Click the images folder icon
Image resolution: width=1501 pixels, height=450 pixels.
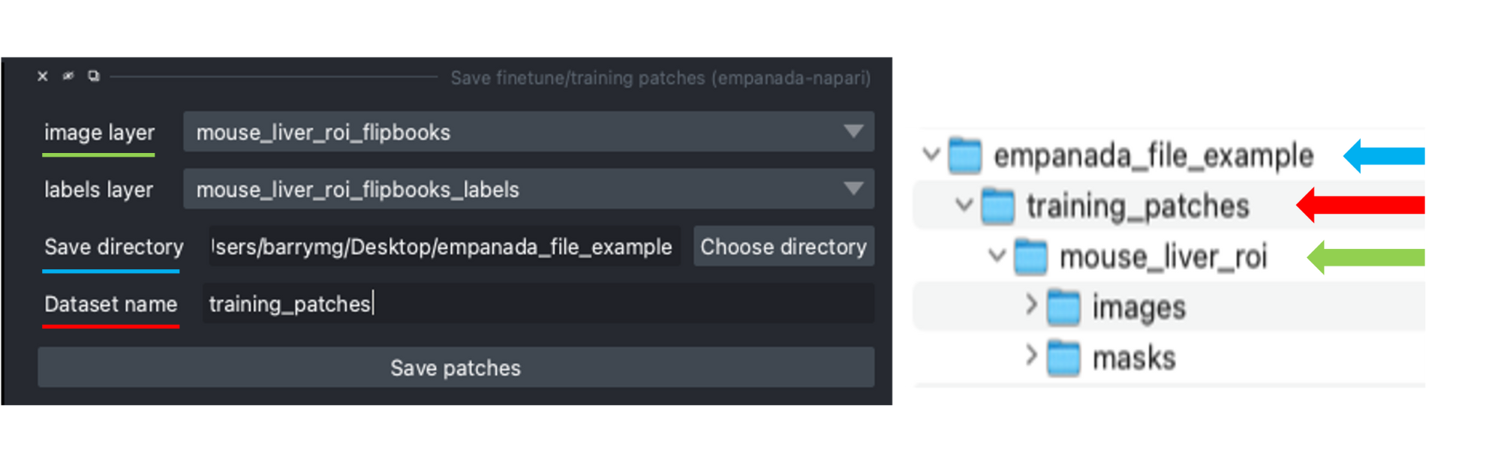(1063, 307)
